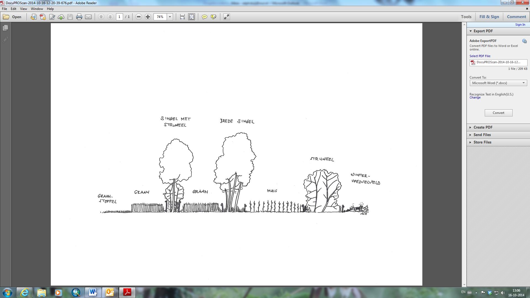
Task: Open the page thumbnails sidebar panel
Action: [x=5, y=28]
